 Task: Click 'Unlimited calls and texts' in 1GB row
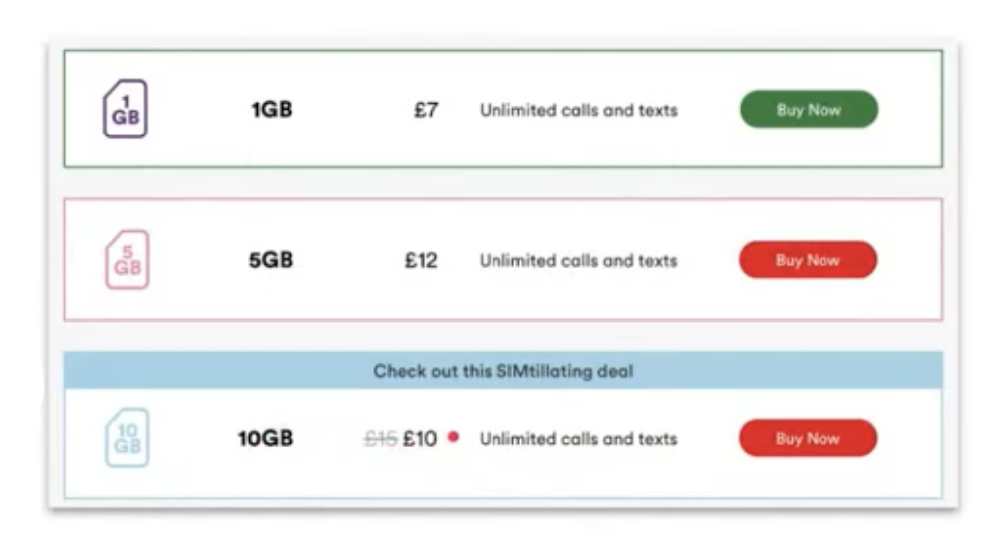[578, 111]
